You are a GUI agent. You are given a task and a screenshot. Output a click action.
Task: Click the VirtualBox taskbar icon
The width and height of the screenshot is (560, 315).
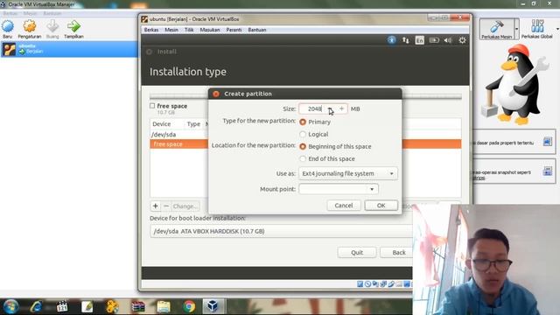[213, 306]
